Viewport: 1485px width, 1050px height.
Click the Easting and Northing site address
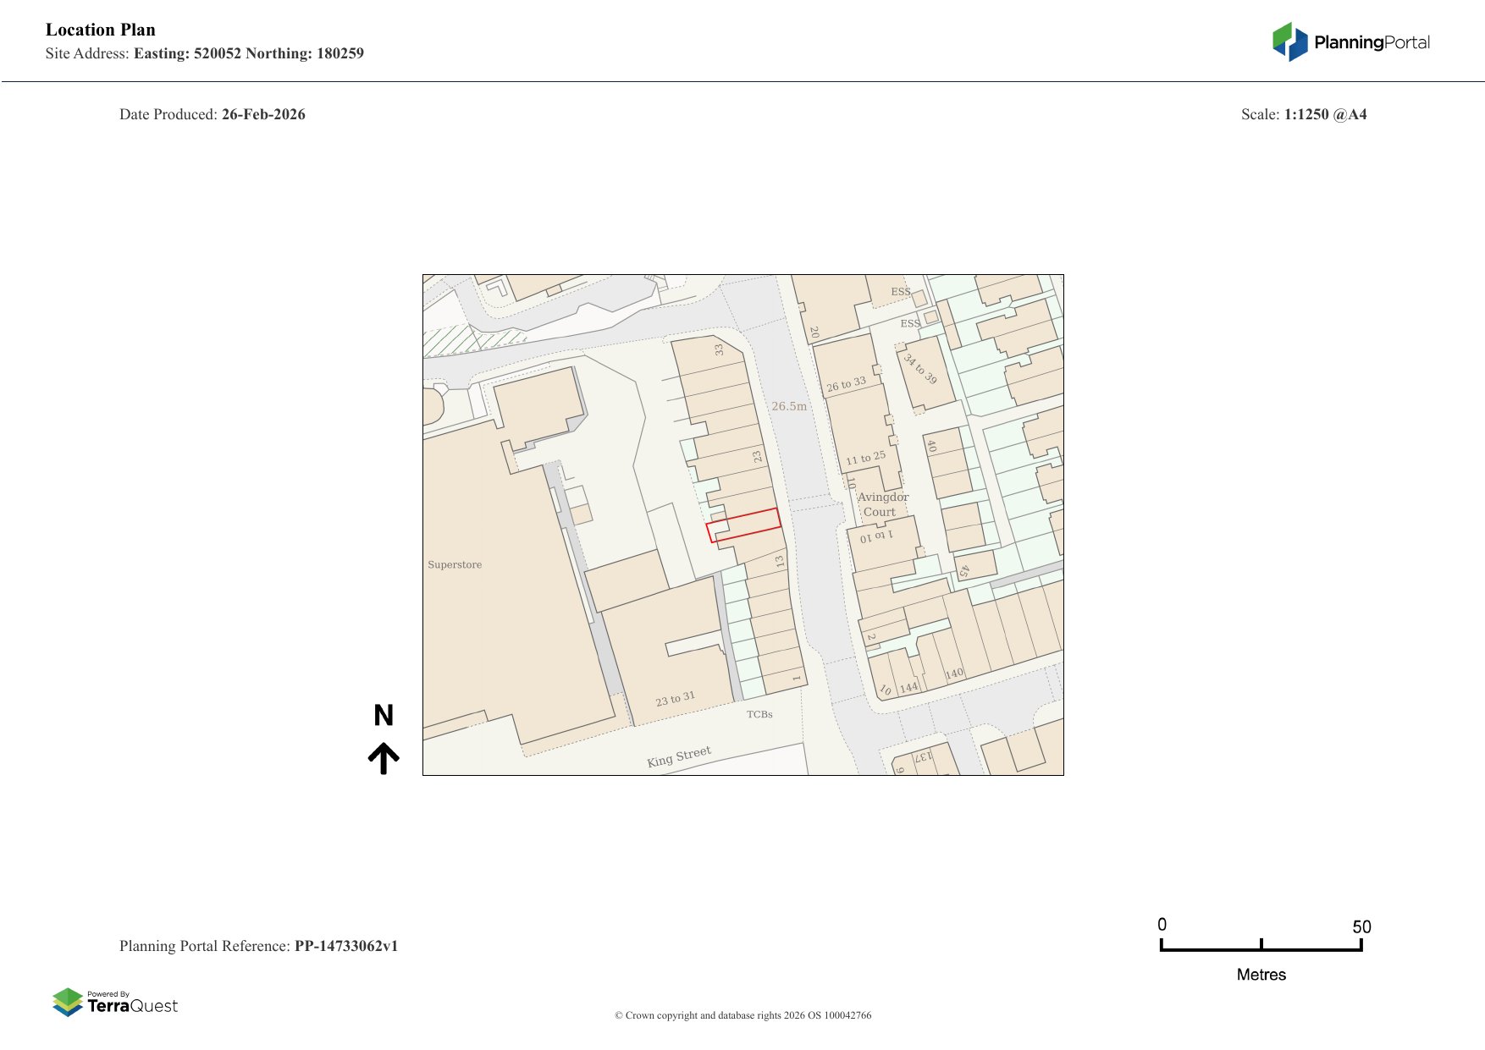(248, 53)
